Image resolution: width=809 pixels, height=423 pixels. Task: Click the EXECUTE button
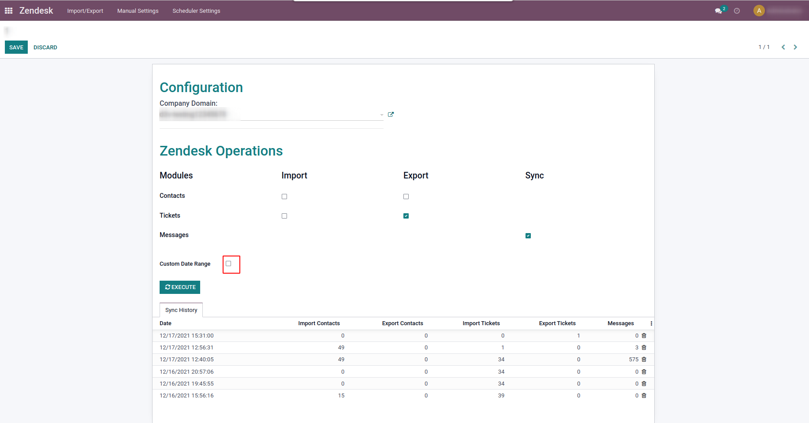[x=180, y=287]
